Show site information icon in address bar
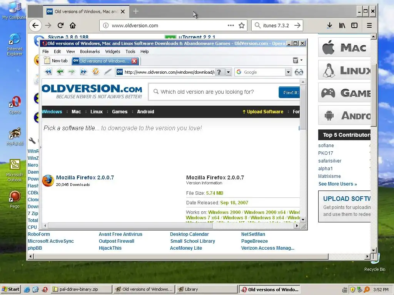 point(106,25)
